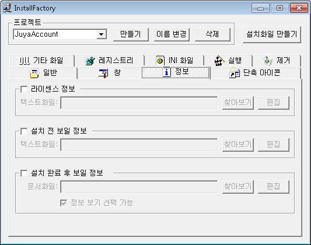Viewport: 311px width, 245px height.
Task: Enable the 라이센스 정보 checkbox
Action: [24, 89]
